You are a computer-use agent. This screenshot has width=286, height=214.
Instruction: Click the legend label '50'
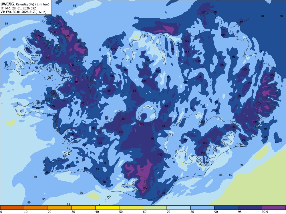pos(121,212)
